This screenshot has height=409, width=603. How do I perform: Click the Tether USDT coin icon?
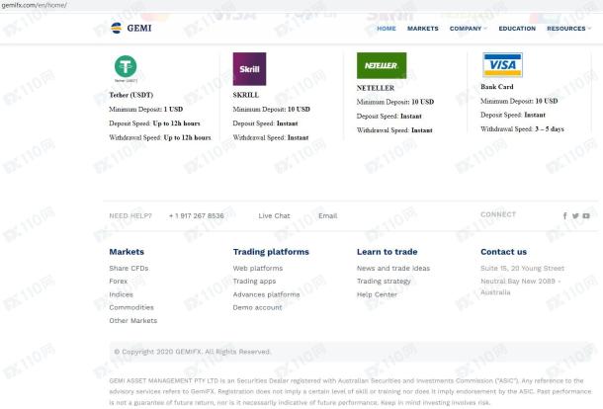(x=126, y=66)
